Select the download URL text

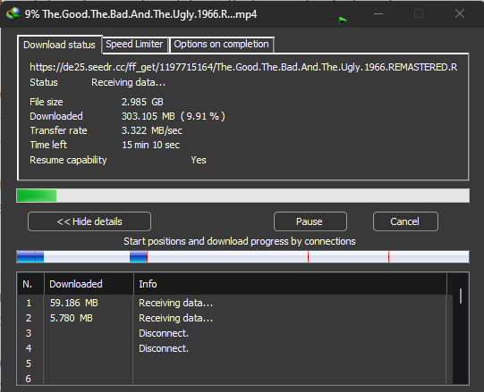[x=243, y=67]
